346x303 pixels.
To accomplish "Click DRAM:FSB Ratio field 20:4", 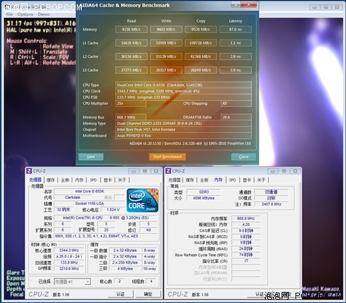I will pyautogui.click(x=236, y=117).
